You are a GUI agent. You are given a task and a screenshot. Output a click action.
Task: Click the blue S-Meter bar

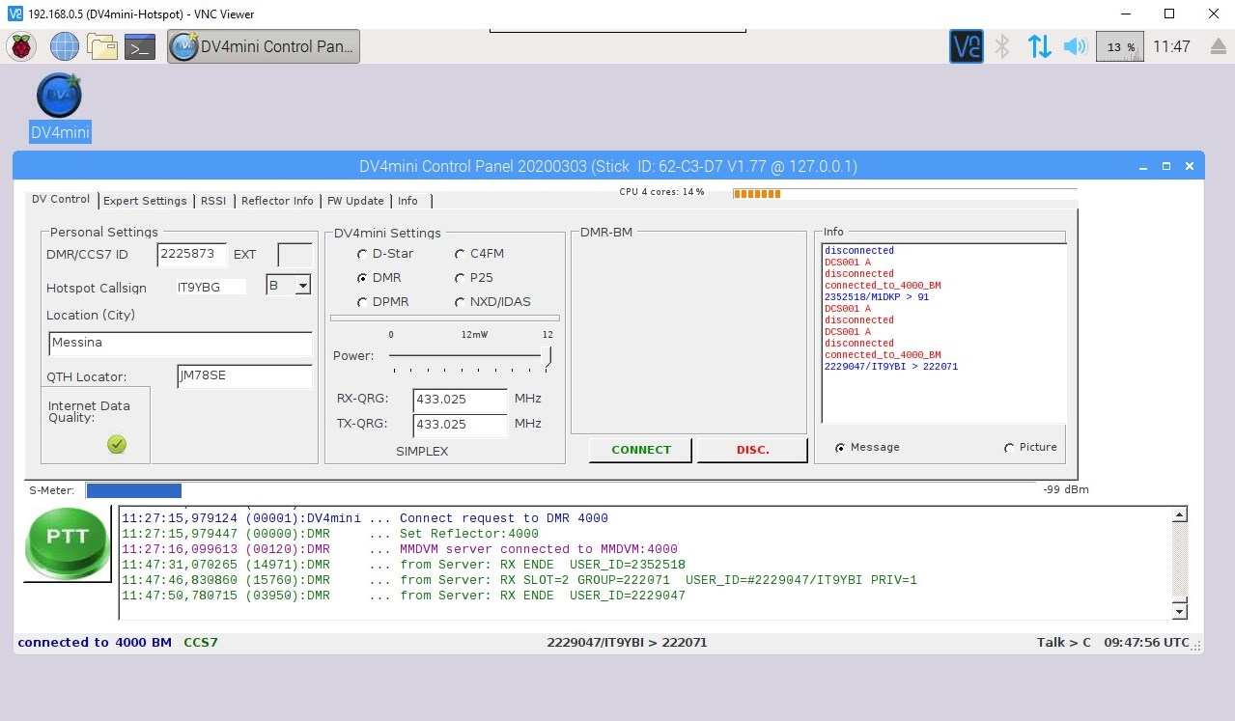coord(133,490)
